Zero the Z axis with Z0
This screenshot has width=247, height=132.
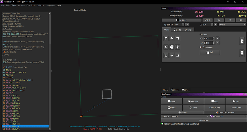click(x=241, y=20)
